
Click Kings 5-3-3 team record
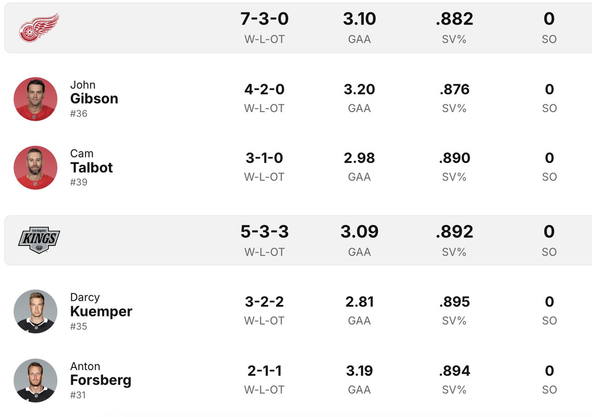tap(264, 232)
